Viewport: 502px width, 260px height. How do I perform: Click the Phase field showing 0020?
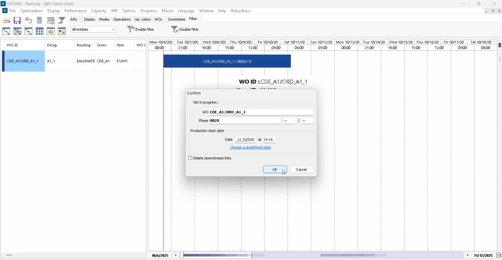coord(245,121)
